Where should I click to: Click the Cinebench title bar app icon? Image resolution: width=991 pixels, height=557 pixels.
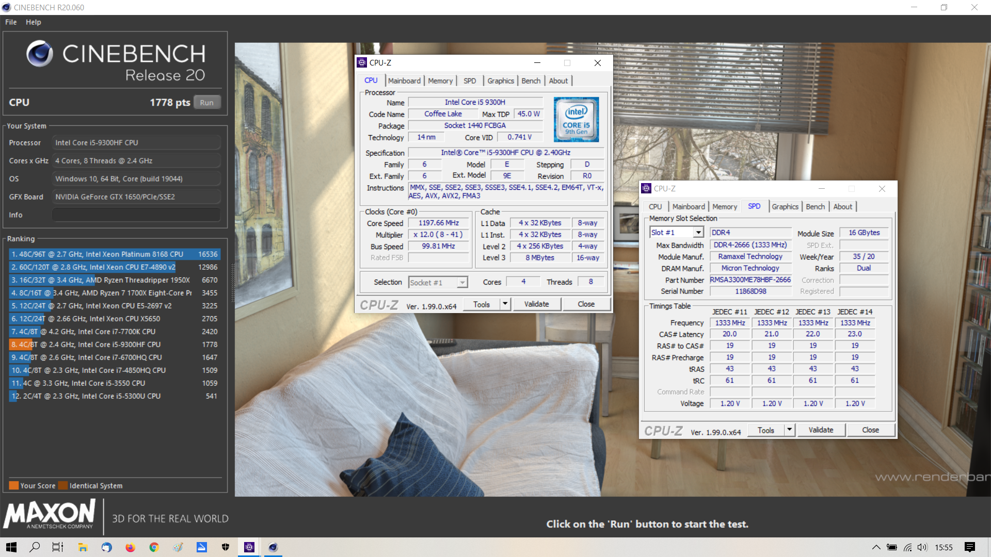click(6, 7)
